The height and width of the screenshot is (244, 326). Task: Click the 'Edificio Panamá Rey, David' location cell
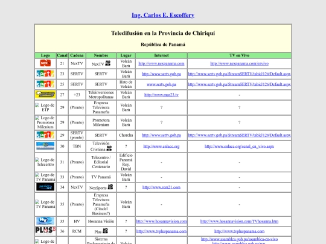point(126,162)
